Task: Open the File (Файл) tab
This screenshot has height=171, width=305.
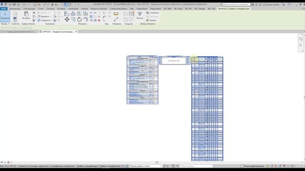Action: pos(4,9)
